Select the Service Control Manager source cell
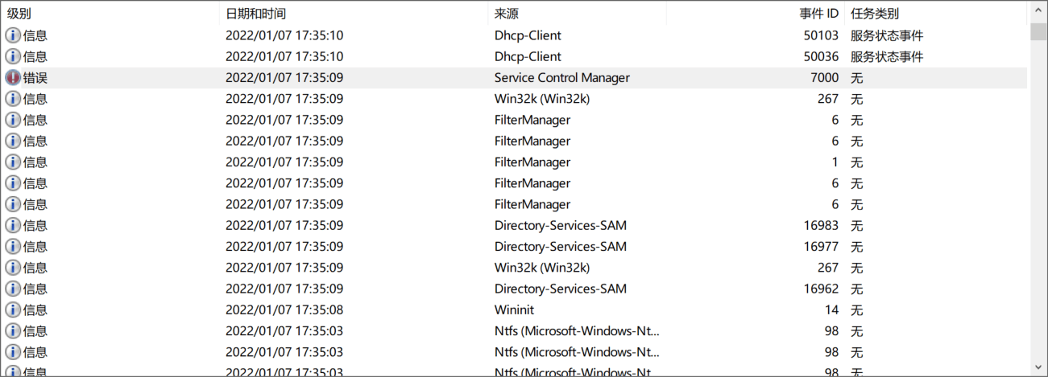This screenshot has width=1048, height=377. [562, 78]
